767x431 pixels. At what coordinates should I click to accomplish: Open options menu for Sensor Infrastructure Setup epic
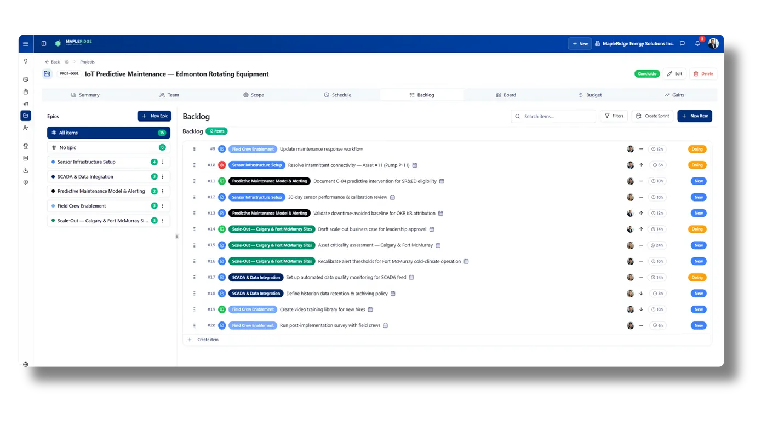coord(163,162)
